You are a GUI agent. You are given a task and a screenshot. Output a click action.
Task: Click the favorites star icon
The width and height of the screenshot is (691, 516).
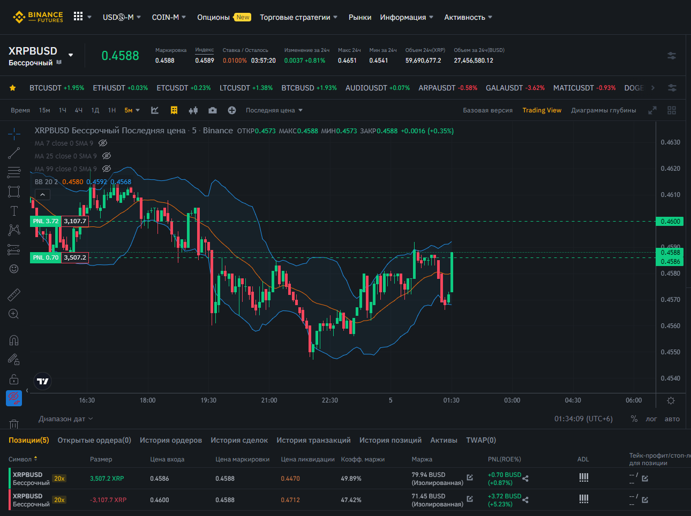(x=12, y=88)
